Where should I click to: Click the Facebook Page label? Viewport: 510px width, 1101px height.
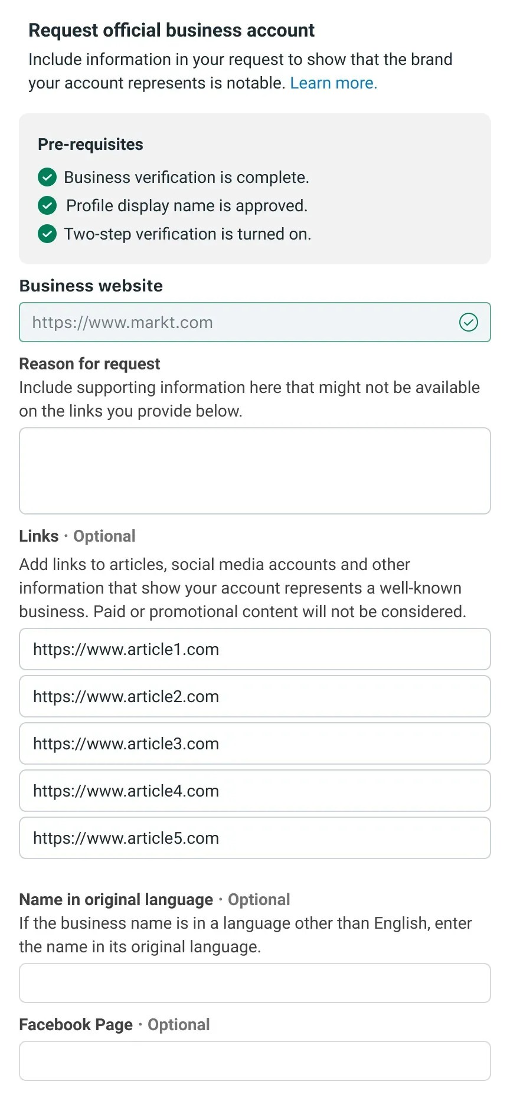coord(76,1025)
